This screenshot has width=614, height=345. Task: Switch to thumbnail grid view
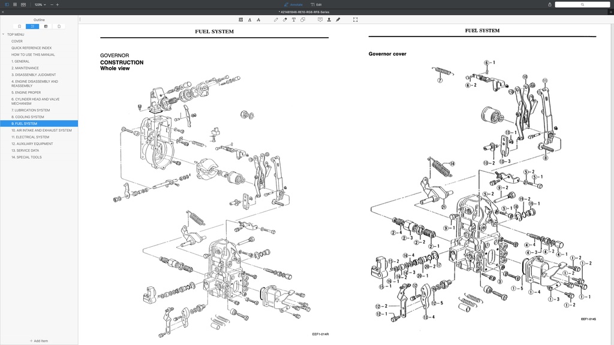point(15,5)
